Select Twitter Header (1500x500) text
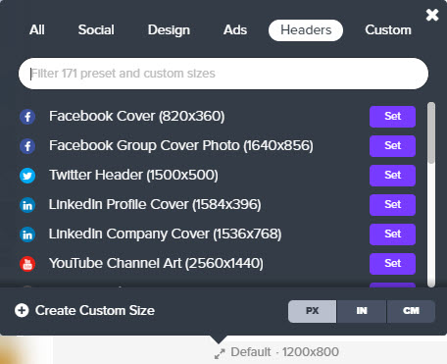Viewport: 447px width, 364px height. 133,175
